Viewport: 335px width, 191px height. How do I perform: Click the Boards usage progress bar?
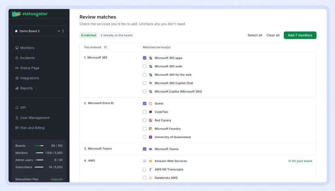click(x=39, y=146)
